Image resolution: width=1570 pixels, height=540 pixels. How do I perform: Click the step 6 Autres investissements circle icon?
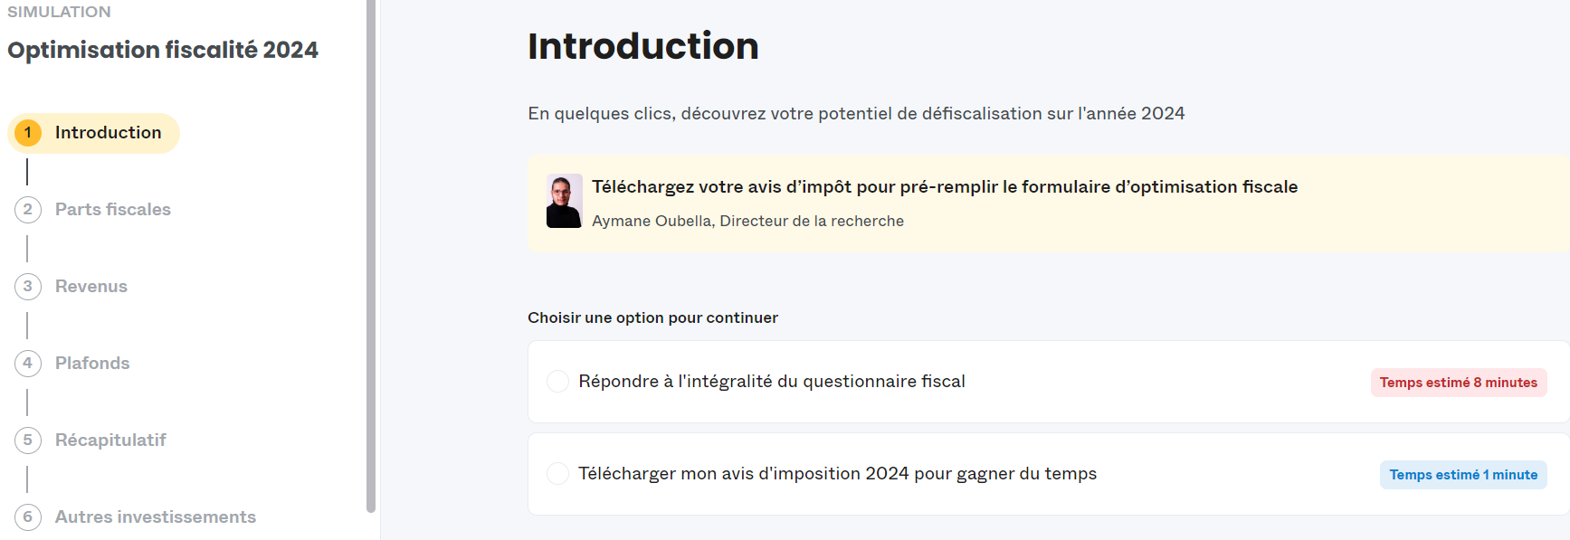(x=28, y=516)
